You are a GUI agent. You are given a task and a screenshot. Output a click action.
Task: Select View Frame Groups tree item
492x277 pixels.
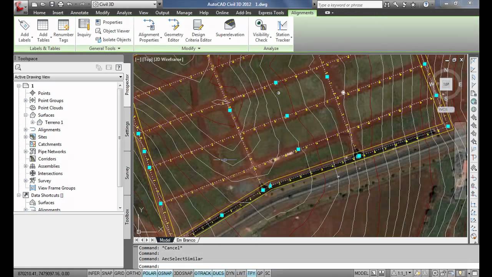point(57,188)
